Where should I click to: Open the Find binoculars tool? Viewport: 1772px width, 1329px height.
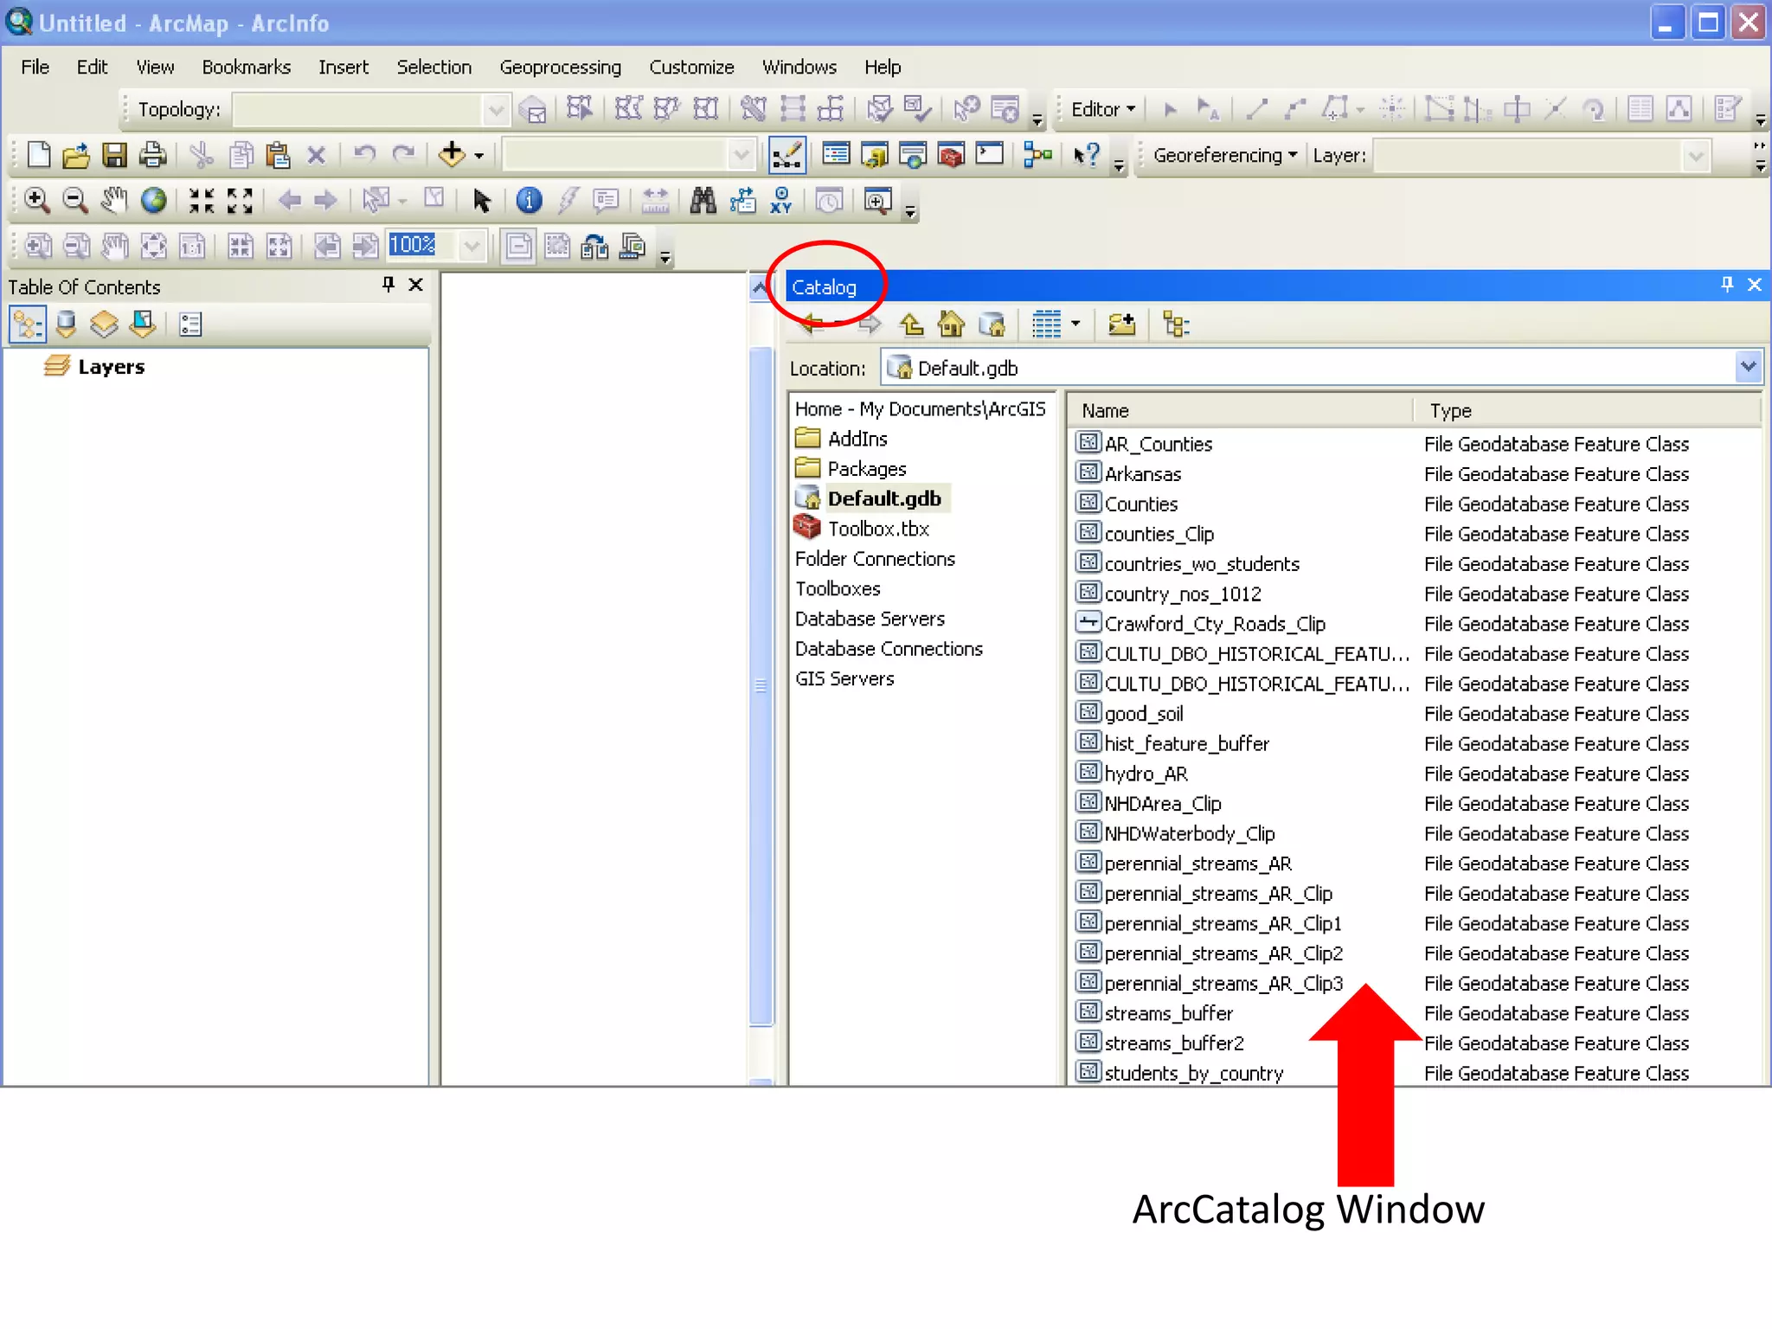click(x=703, y=201)
